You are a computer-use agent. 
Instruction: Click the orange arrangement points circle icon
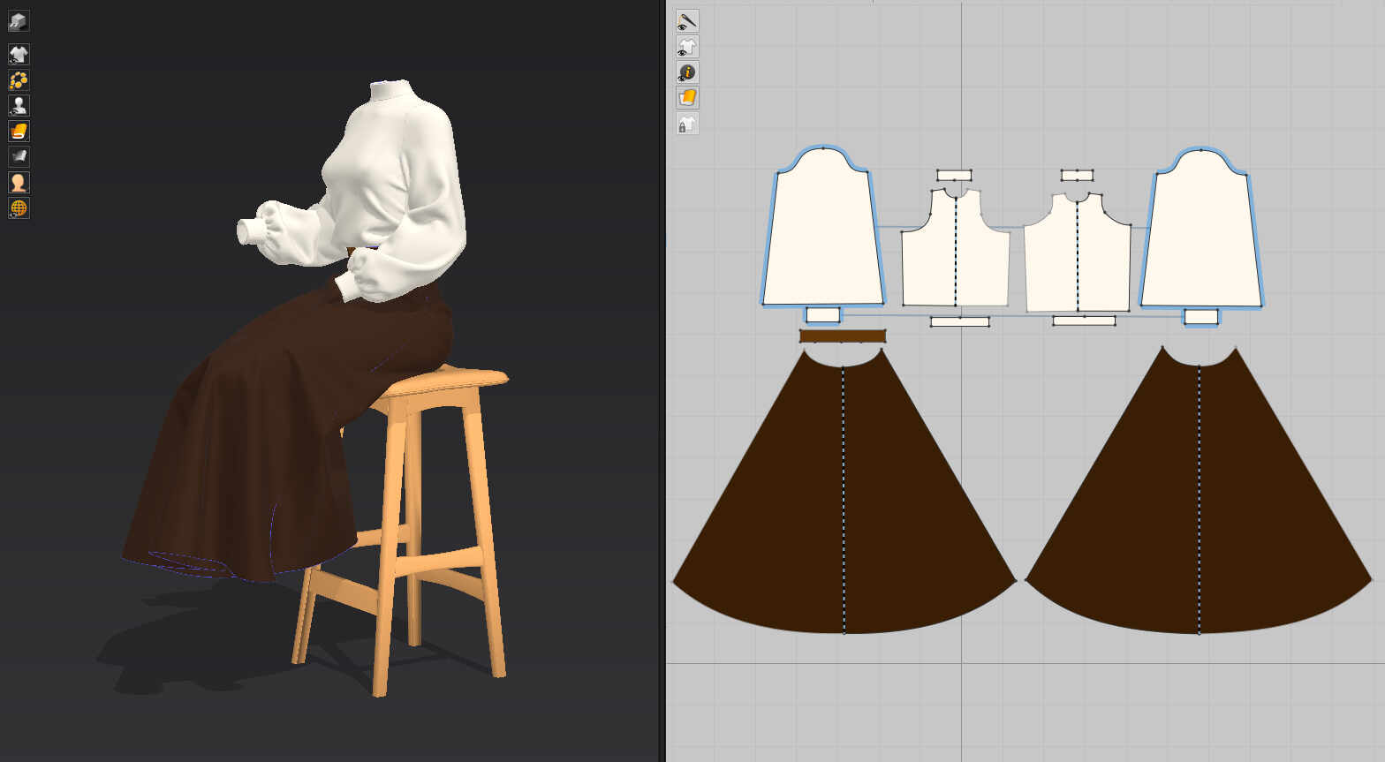coord(19,80)
